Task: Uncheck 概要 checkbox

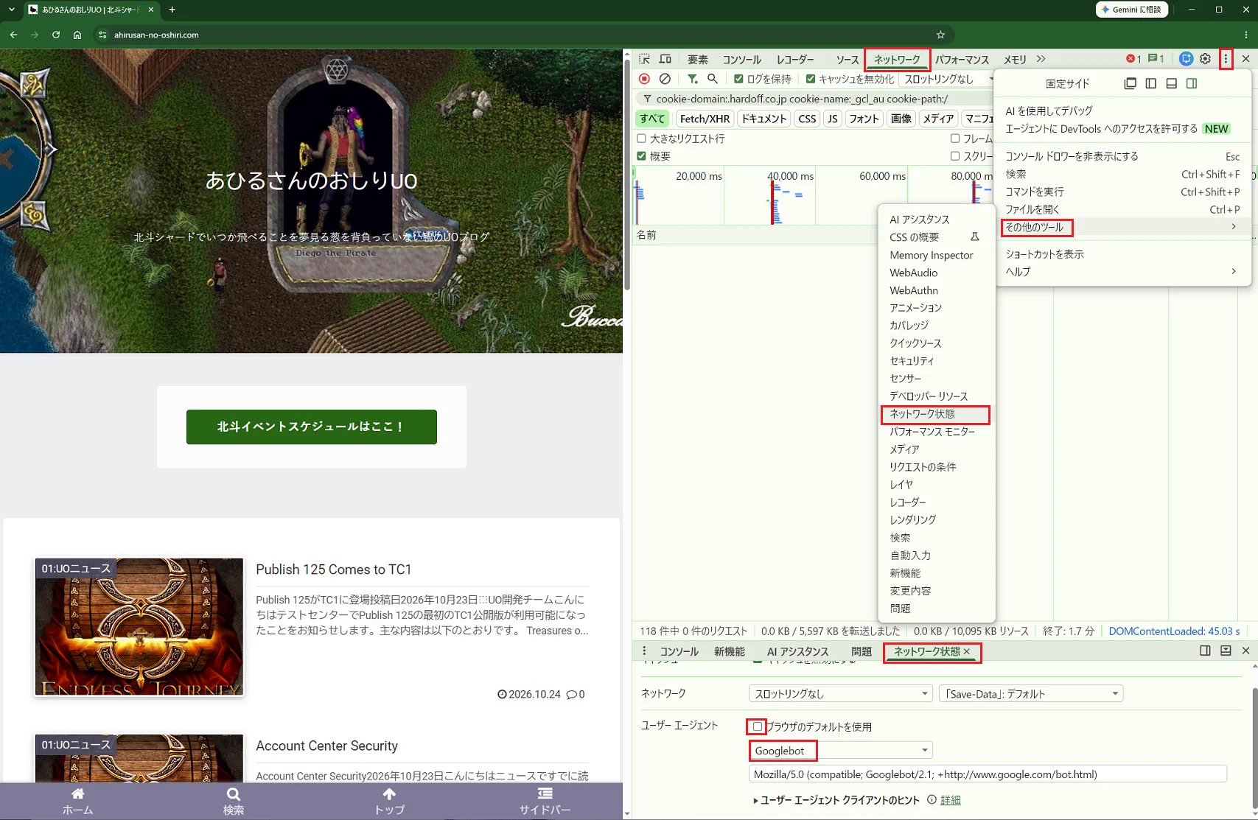Action: (x=641, y=156)
